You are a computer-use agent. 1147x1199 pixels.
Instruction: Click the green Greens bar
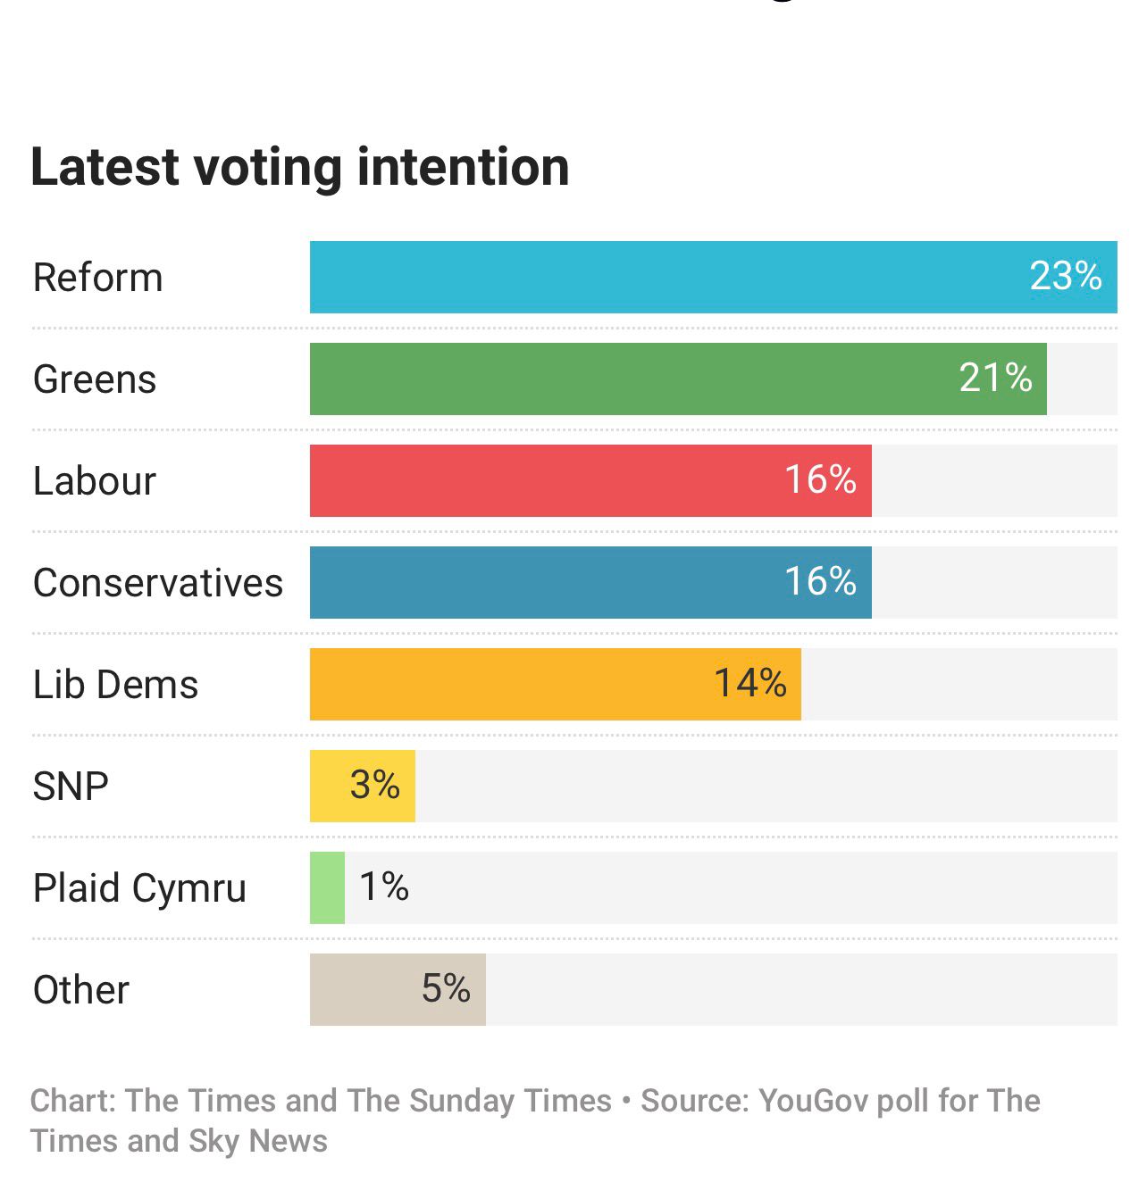point(625,379)
